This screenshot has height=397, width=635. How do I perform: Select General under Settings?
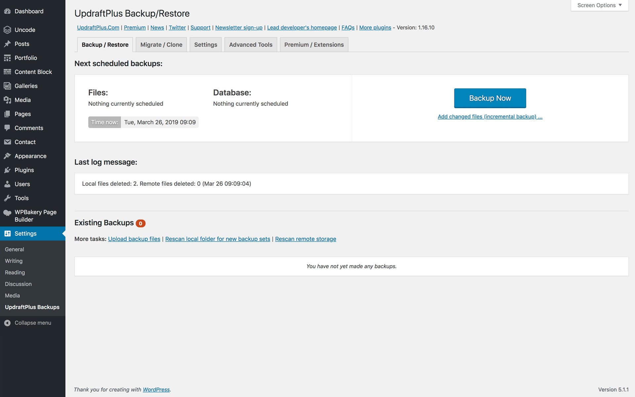(15, 249)
